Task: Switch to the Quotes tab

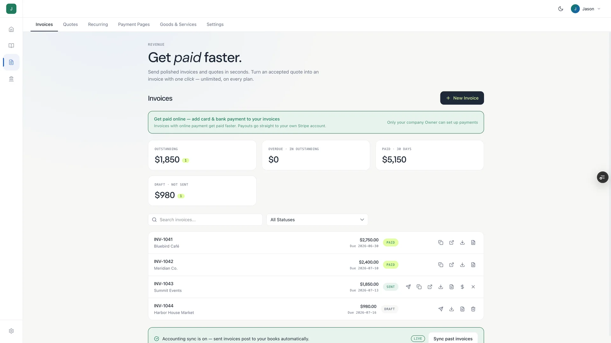Action: (70, 24)
